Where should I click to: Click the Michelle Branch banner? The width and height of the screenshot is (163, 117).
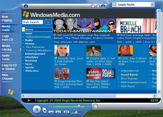pos(136,26)
